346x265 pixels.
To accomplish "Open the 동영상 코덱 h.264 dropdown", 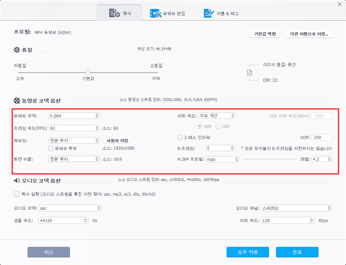I will (x=74, y=115).
